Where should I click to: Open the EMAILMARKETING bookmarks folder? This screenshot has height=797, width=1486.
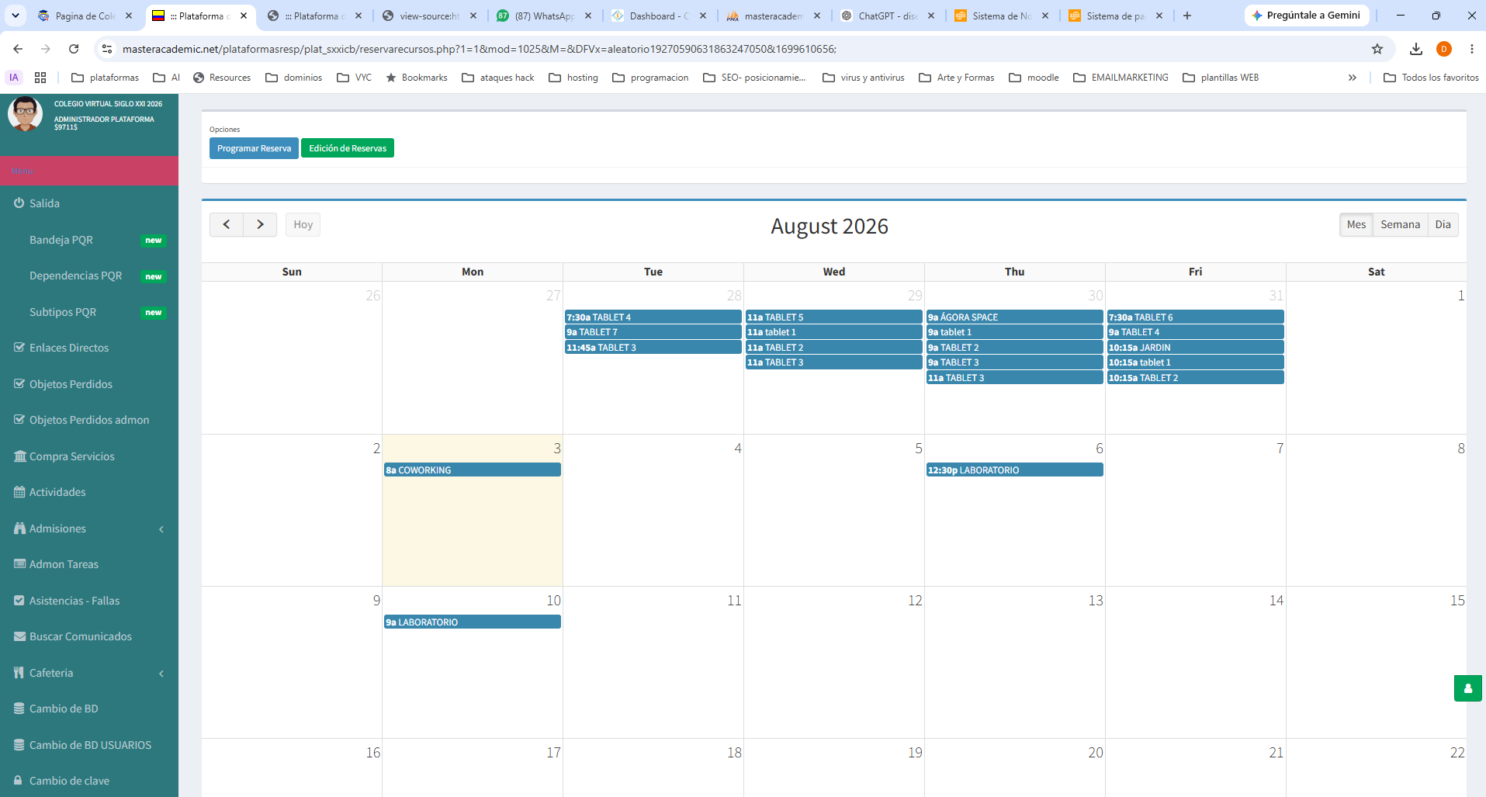pyautogui.click(x=1121, y=78)
